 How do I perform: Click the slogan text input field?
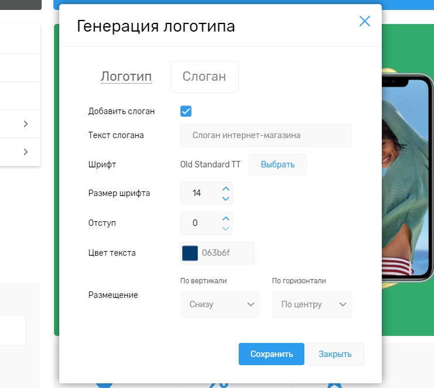point(266,135)
